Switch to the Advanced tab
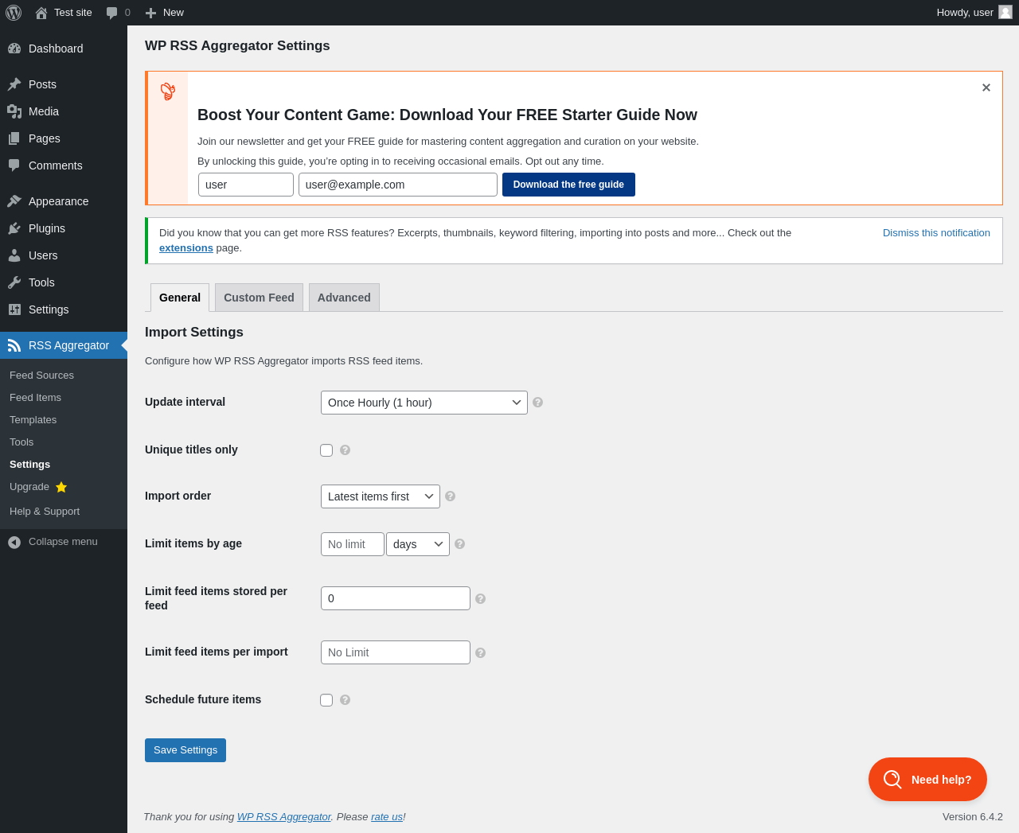 coord(344,298)
